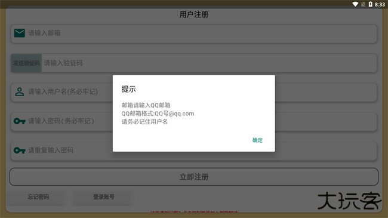
Task: Click the key icon beside 请重复输入密码
Action: pyautogui.click(x=20, y=150)
